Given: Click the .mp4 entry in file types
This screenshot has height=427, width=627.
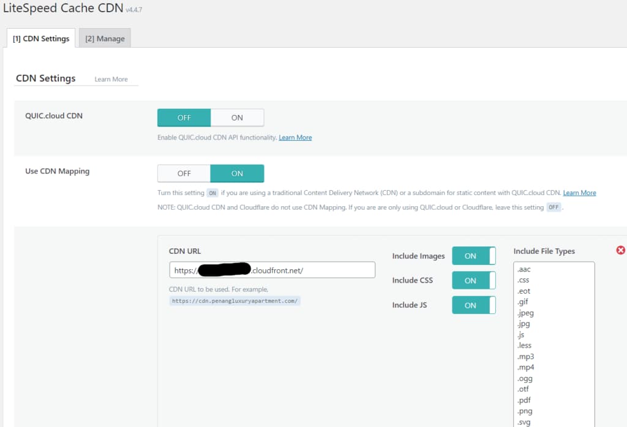Looking at the screenshot, I should coord(525,367).
